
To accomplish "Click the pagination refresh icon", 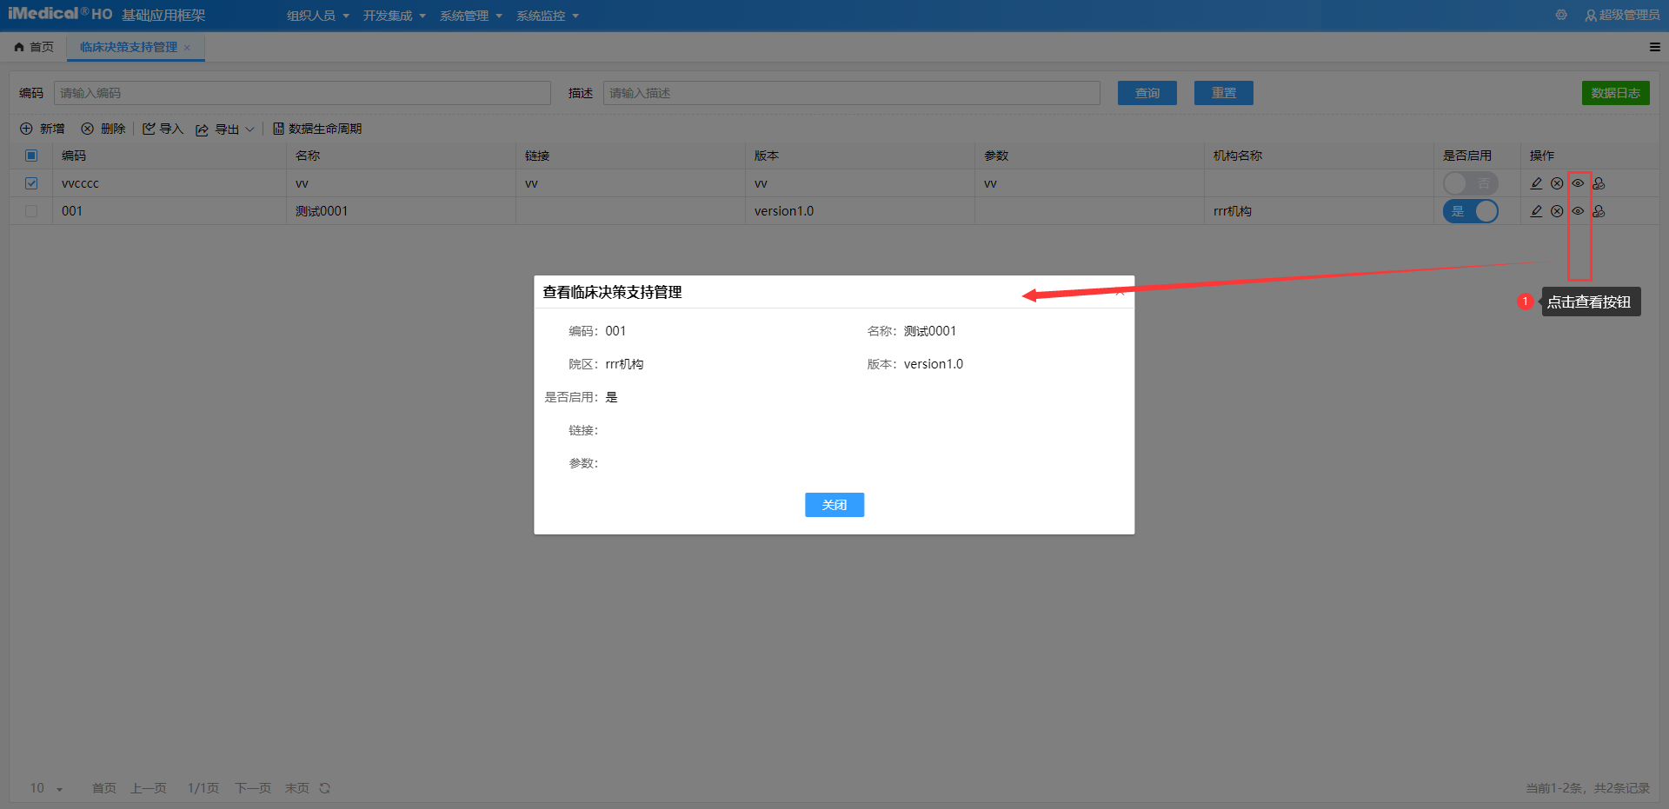I will point(324,788).
